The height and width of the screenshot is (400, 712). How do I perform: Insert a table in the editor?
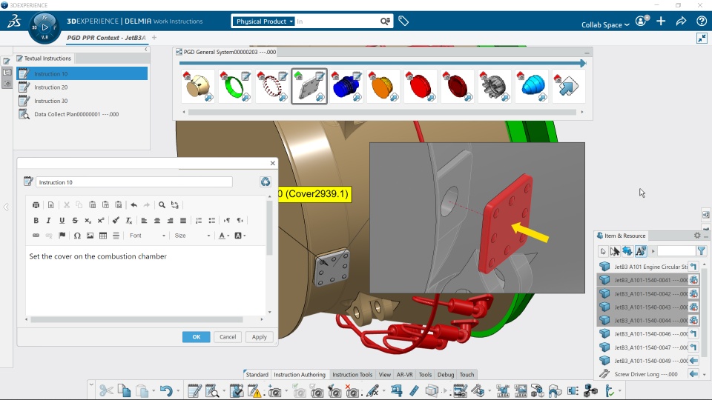click(x=103, y=236)
